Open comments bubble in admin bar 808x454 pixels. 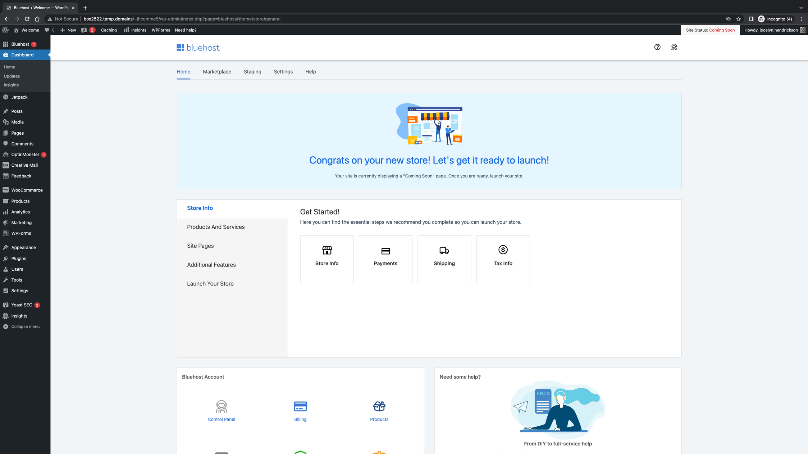click(49, 30)
